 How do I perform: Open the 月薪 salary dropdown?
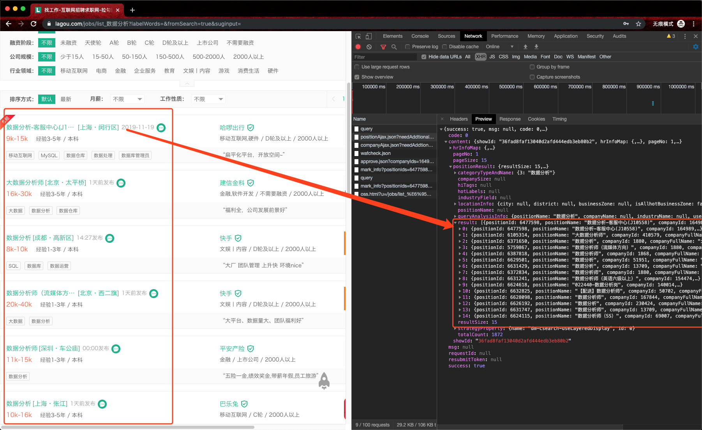click(127, 99)
